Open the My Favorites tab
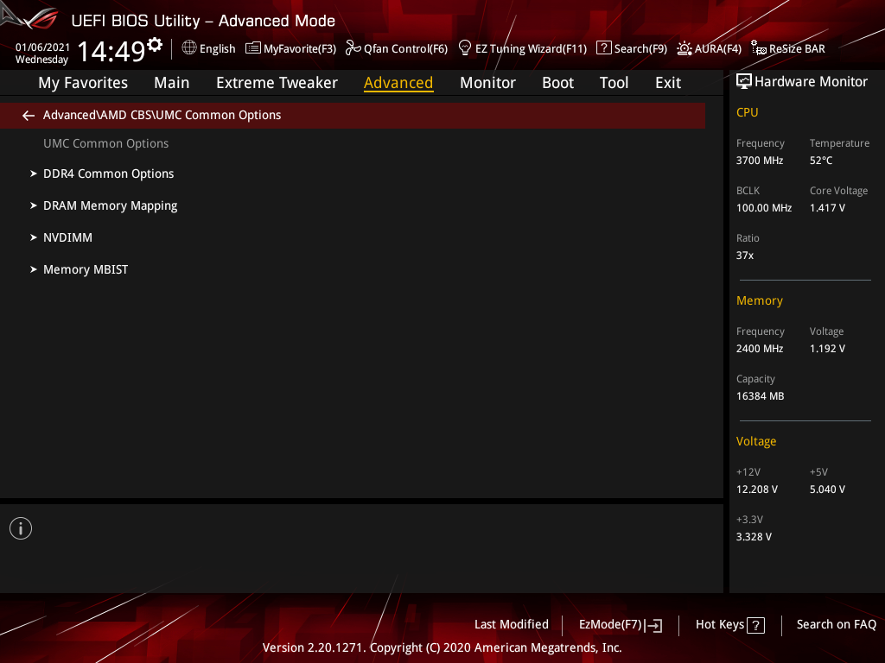 click(x=83, y=83)
